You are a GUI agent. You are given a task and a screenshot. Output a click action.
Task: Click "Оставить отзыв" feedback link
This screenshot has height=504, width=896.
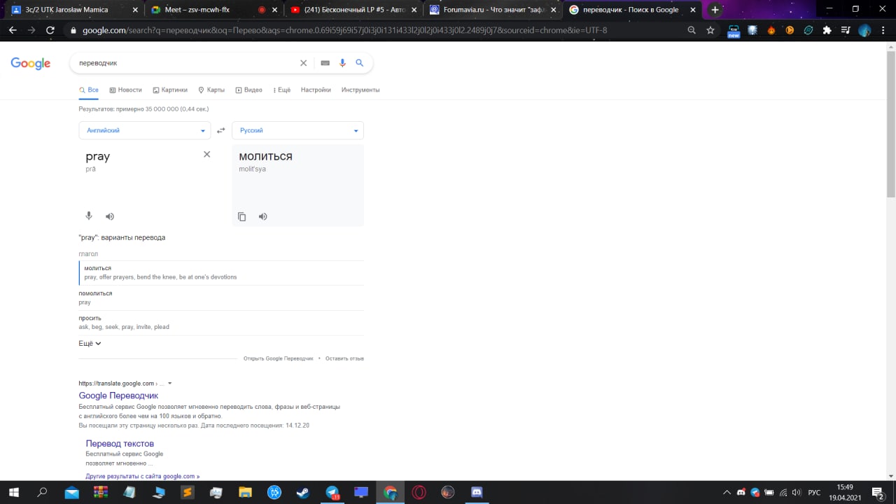(344, 358)
